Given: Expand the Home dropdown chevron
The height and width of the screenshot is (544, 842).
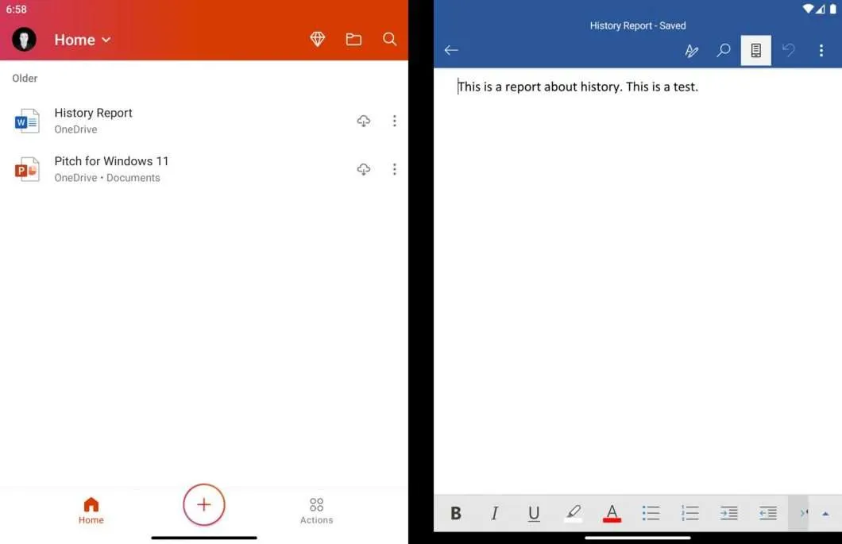Looking at the screenshot, I should [x=106, y=40].
